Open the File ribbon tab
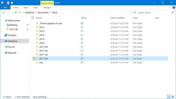 coord(5,7)
